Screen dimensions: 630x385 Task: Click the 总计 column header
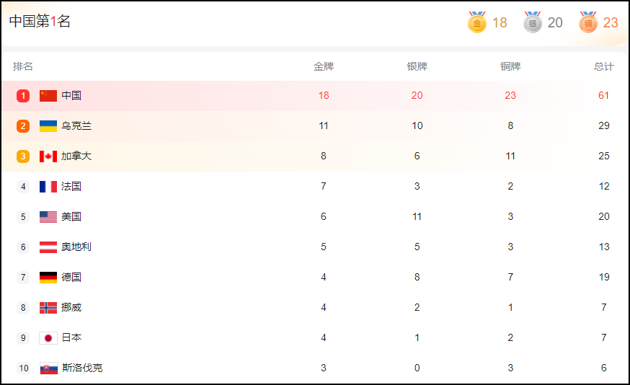pos(603,66)
